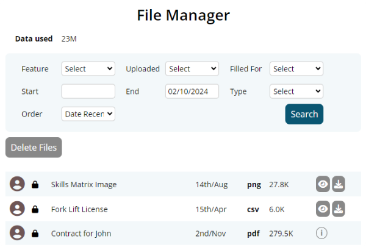Focus the Start date input field
This screenshot has width=366, height=247.
pos(88,91)
